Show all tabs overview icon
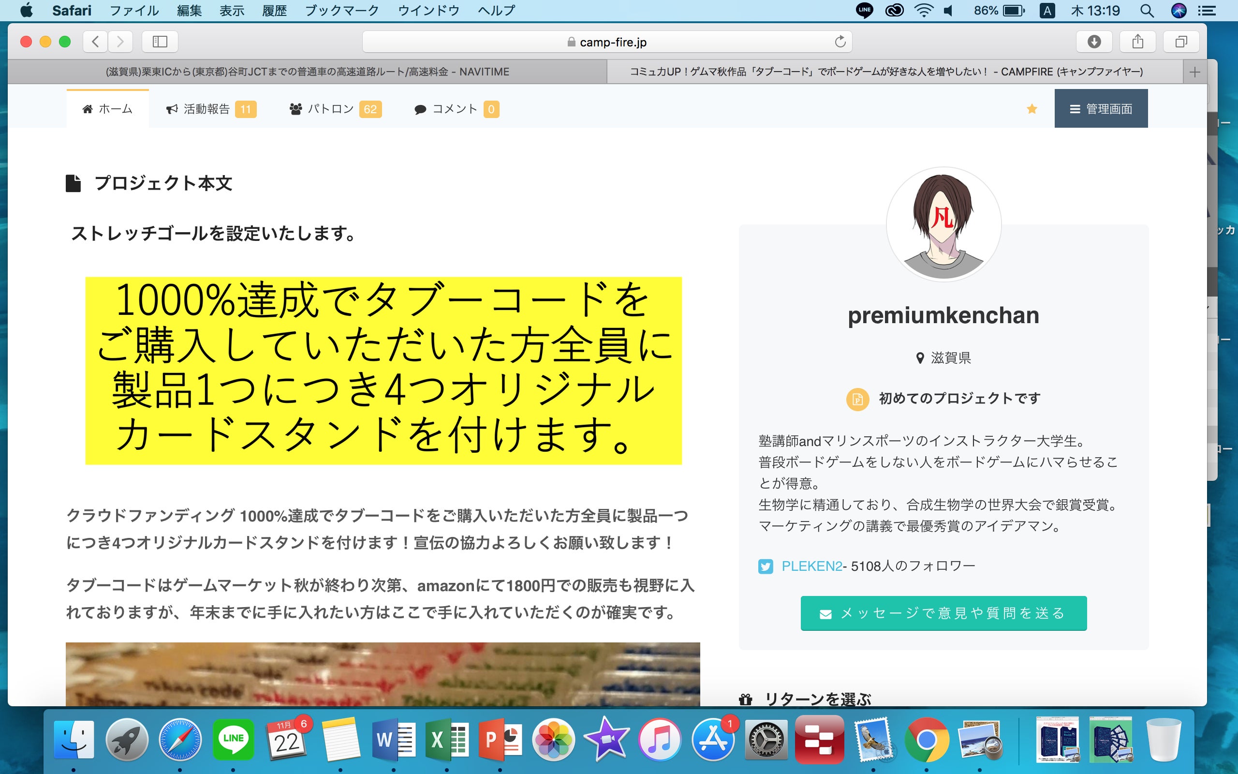 click(x=1181, y=42)
